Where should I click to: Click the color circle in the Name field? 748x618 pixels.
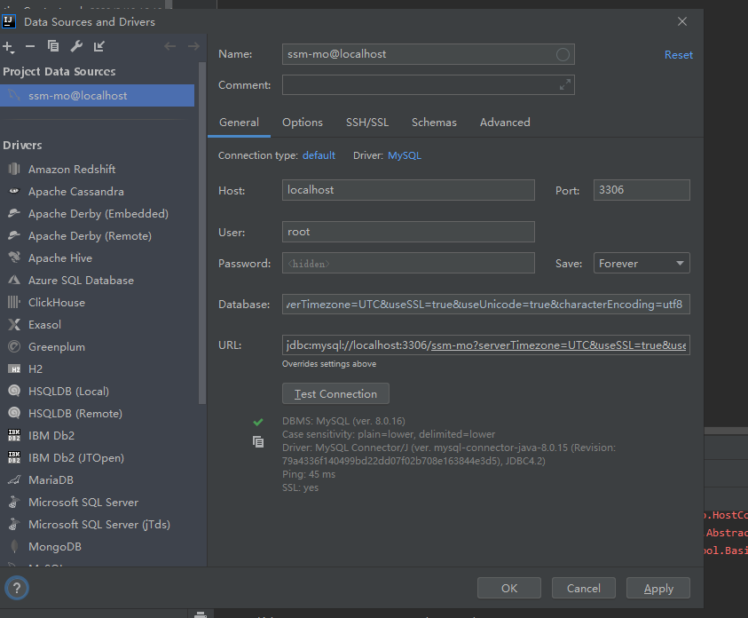point(563,54)
